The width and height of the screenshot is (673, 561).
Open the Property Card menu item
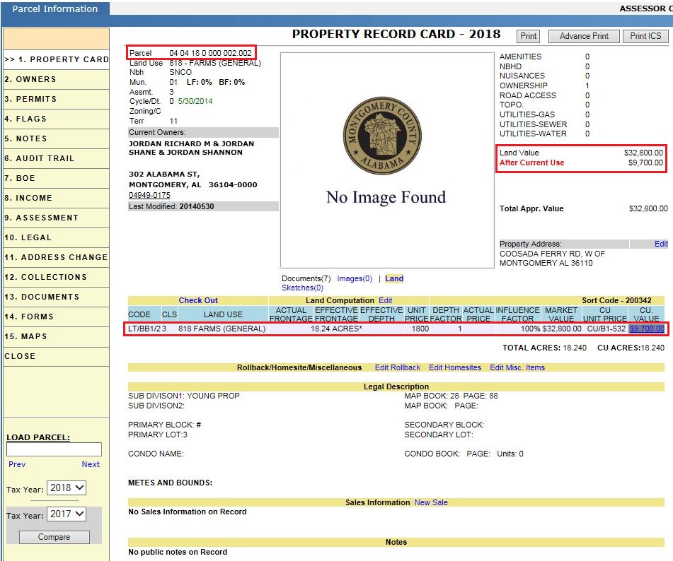point(56,59)
